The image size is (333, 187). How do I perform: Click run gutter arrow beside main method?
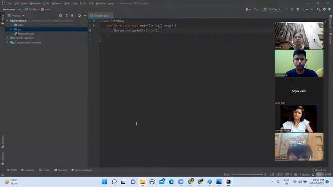click(94, 25)
